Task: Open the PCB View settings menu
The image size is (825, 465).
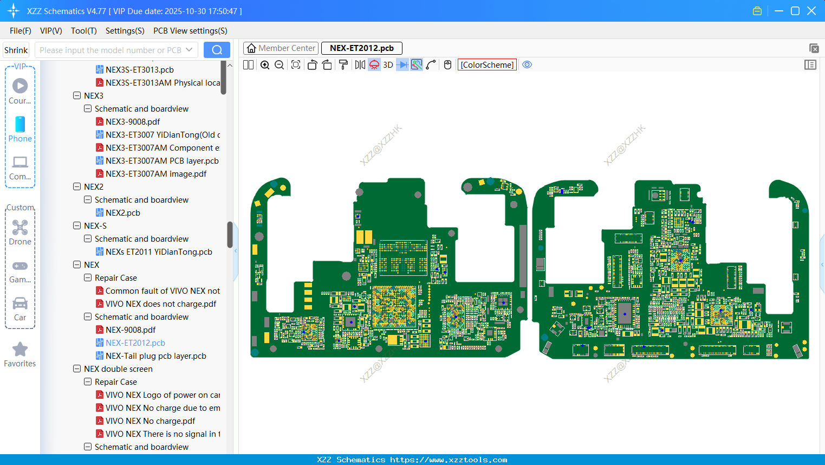Action: coord(190,31)
